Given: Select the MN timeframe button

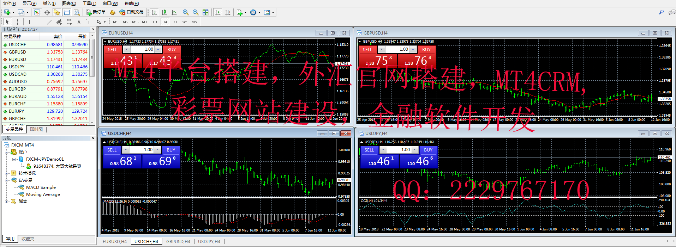Looking at the screenshot, I should 195,22.
